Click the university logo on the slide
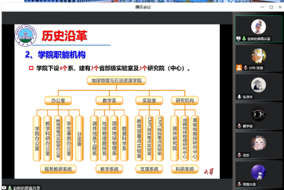284x190 pixels. click(26, 36)
